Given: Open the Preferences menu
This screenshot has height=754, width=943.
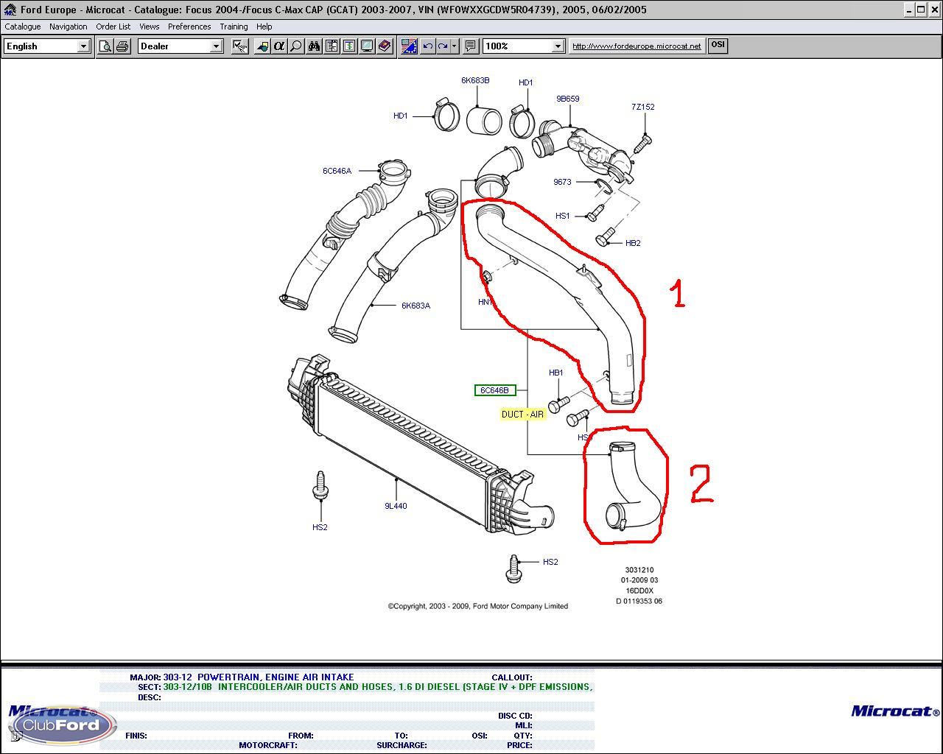Looking at the screenshot, I should [x=189, y=27].
